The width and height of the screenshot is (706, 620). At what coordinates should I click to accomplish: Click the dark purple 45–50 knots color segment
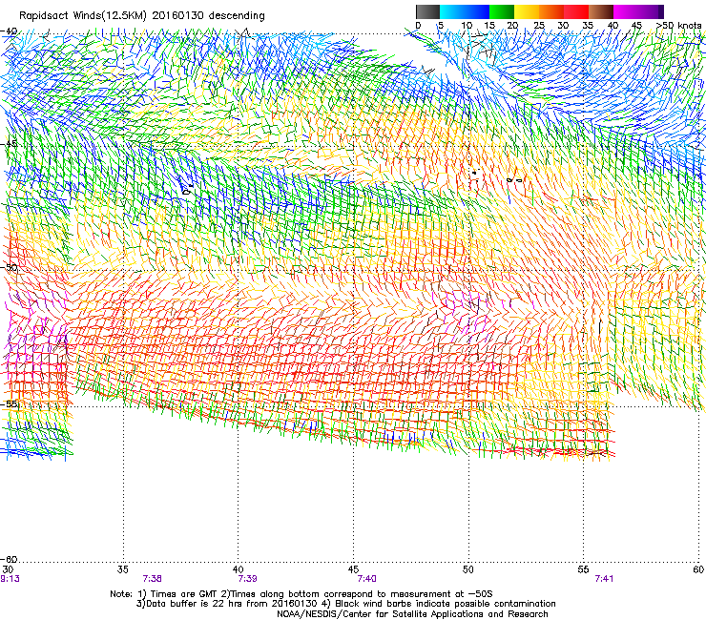(x=651, y=11)
